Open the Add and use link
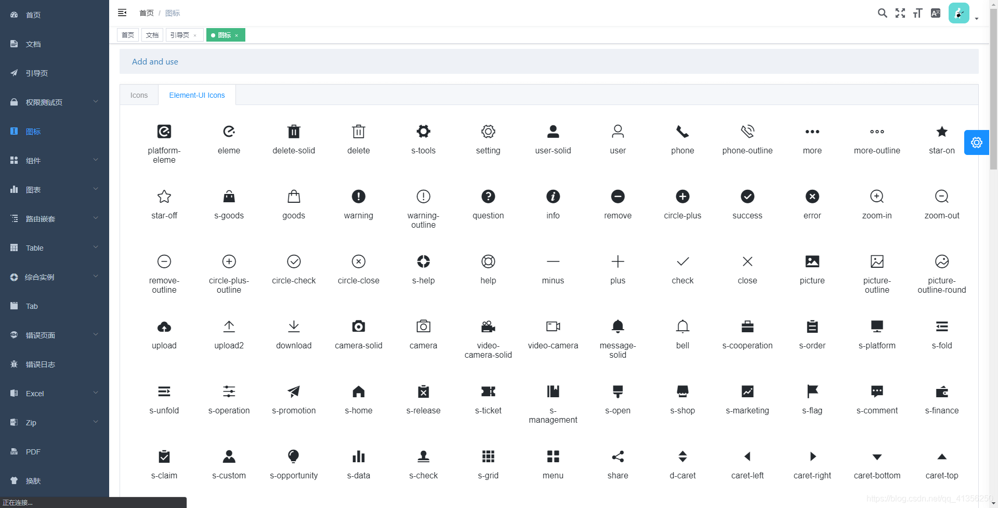998x508 pixels. [x=155, y=61]
